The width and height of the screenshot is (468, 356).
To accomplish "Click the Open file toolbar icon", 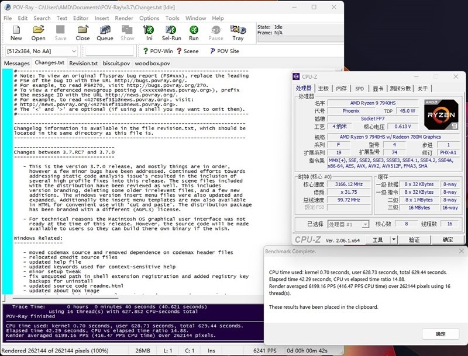I will 38,32.
